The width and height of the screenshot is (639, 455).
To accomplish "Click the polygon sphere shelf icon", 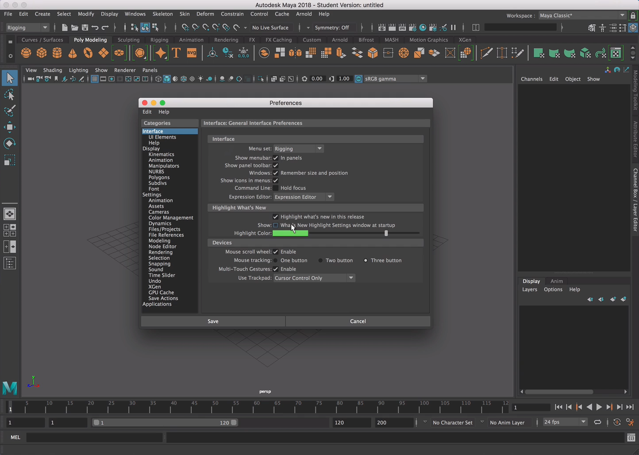I will click(x=26, y=53).
